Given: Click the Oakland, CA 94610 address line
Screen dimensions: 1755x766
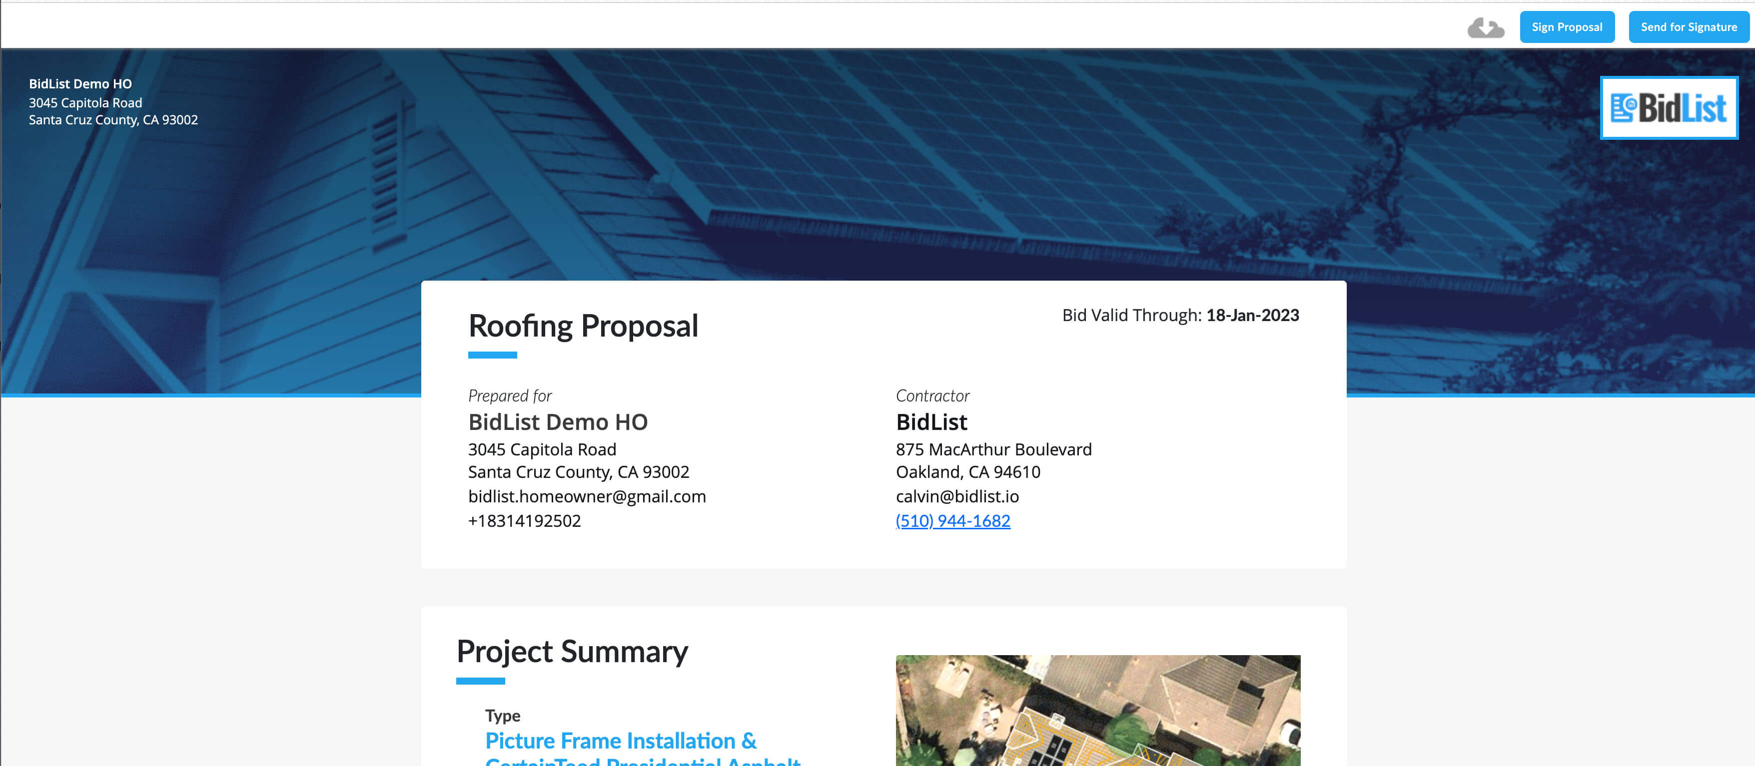Looking at the screenshot, I should pos(967,471).
